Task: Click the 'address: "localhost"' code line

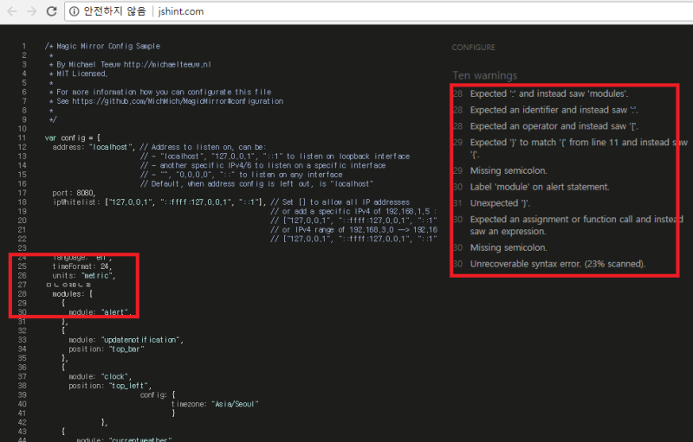Action: (x=94, y=147)
